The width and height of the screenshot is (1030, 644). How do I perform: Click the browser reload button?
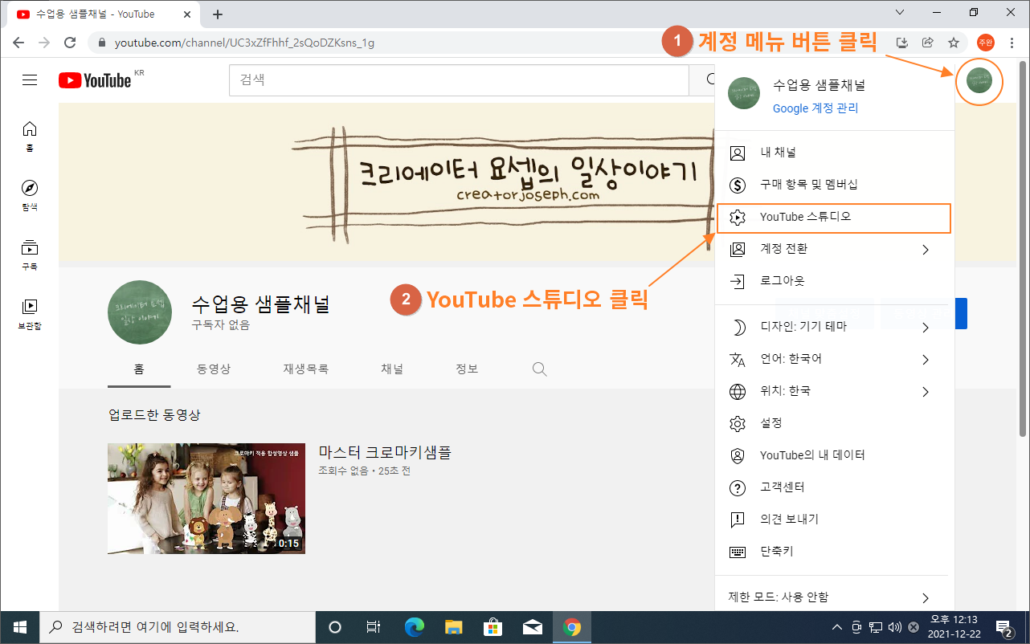click(x=70, y=43)
